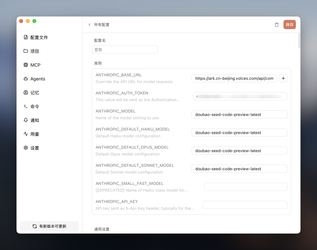Click the 配置名 input field containing 豆包
Screen dimensions: 317x250
[125, 50]
